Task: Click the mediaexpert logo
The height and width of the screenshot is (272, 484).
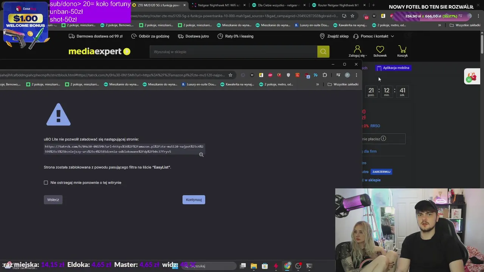Action: [99, 51]
